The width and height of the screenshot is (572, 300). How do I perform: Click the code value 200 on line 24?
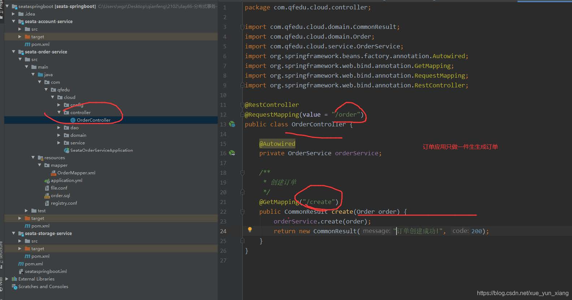point(477,231)
